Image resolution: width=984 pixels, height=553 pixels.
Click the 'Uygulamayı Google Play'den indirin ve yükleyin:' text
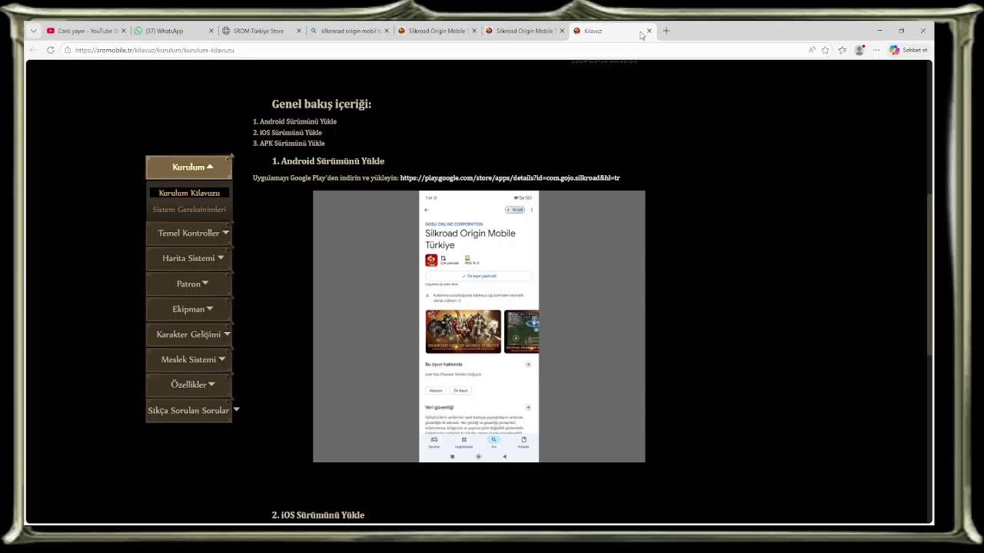pyautogui.click(x=326, y=178)
